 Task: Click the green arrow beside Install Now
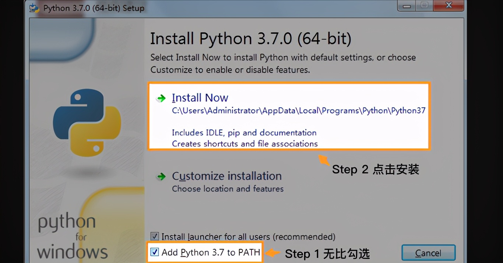[x=161, y=98]
